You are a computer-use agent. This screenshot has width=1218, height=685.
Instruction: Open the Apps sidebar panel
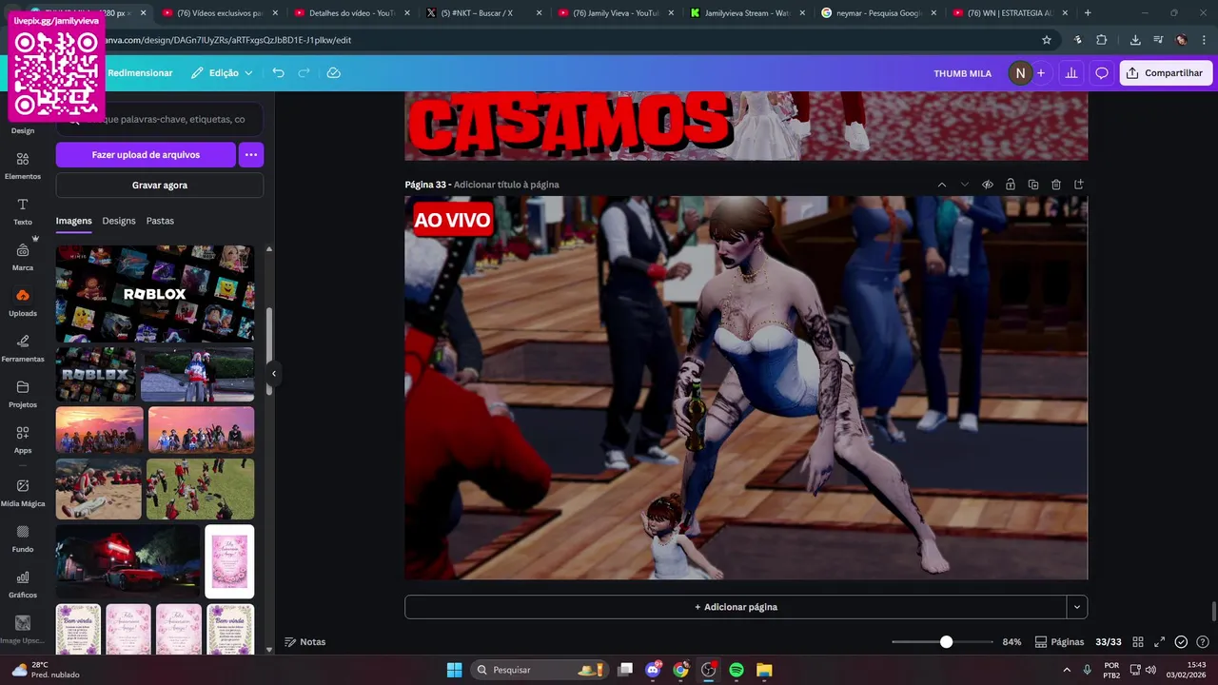click(x=23, y=440)
